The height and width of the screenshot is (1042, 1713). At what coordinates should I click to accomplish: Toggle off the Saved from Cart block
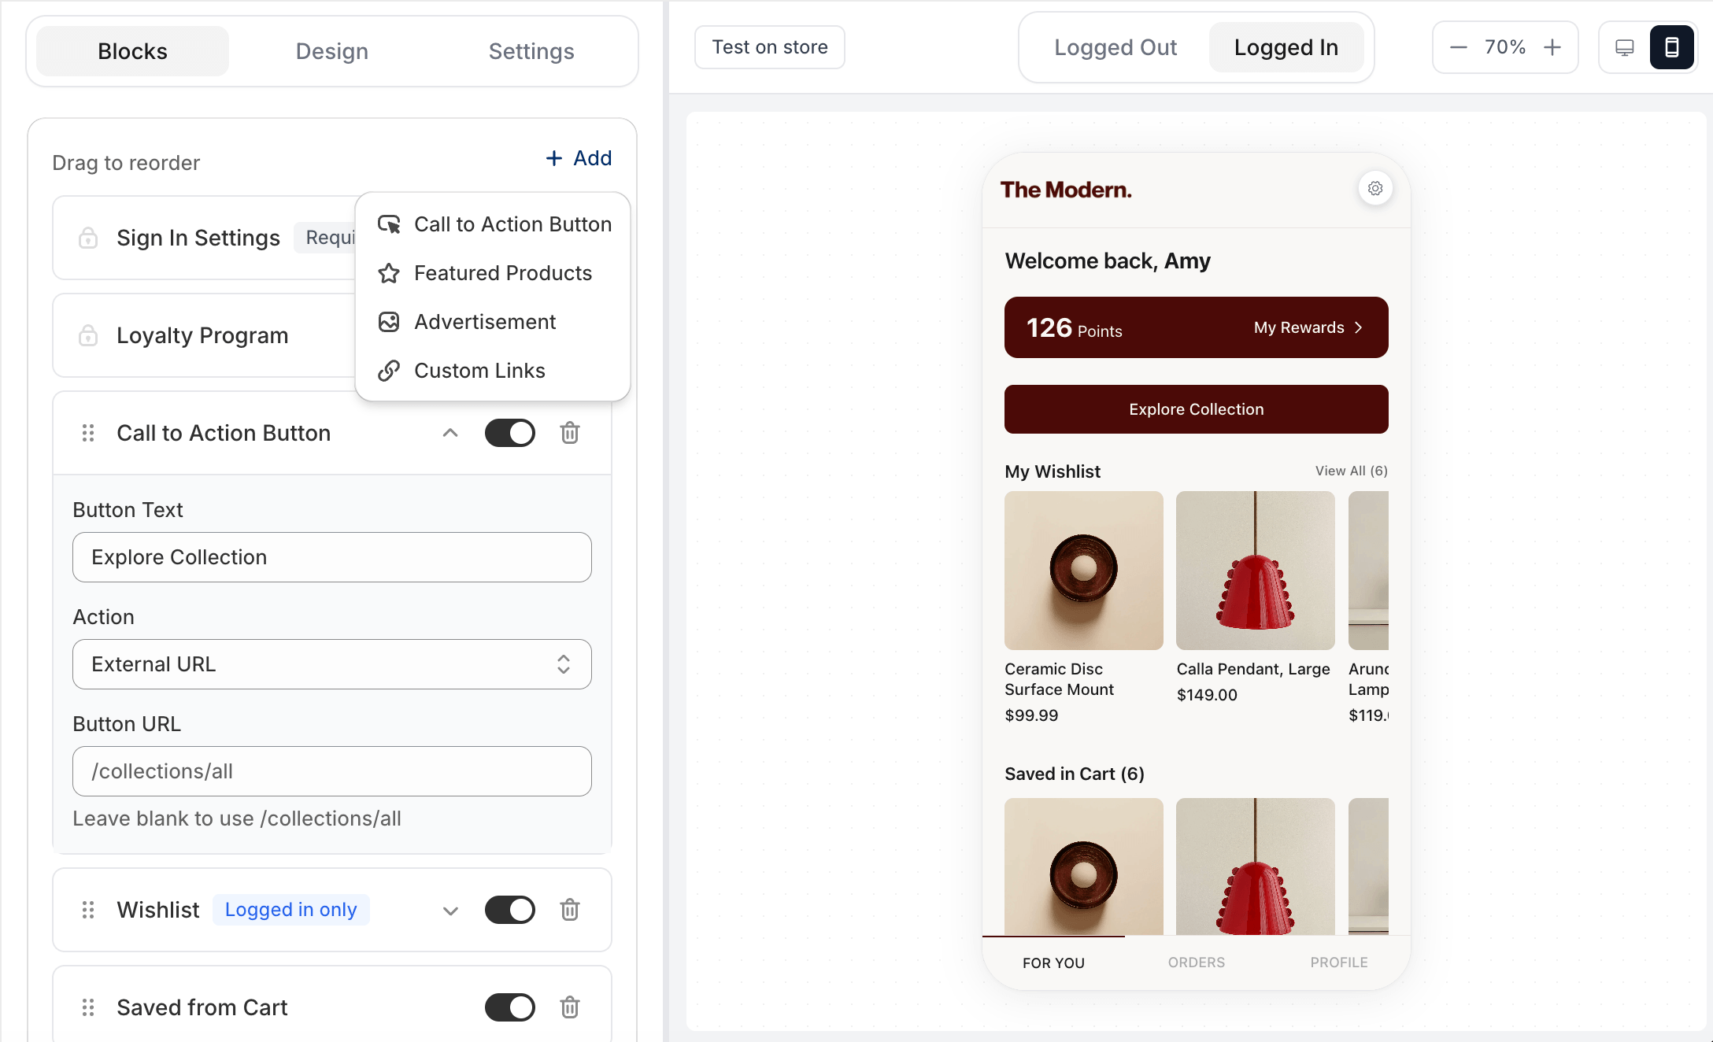(x=509, y=1007)
